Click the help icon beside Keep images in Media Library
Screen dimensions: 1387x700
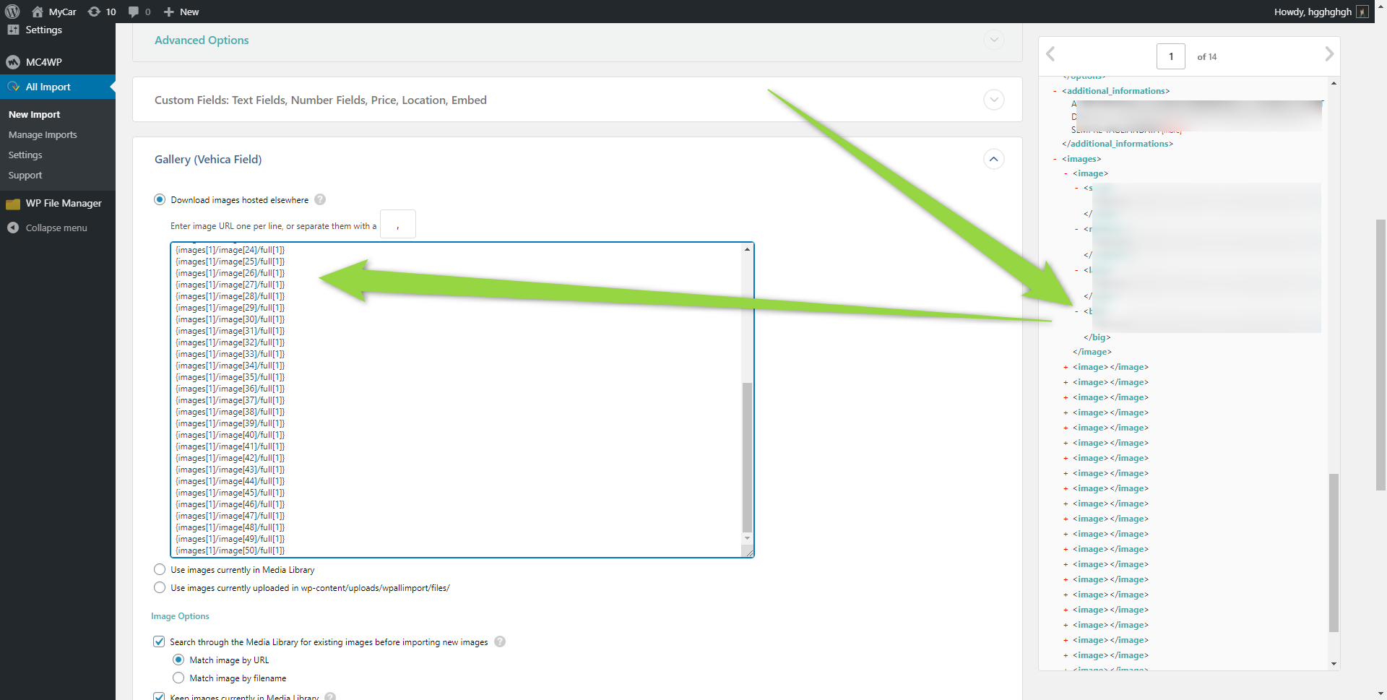click(x=330, y=696)
